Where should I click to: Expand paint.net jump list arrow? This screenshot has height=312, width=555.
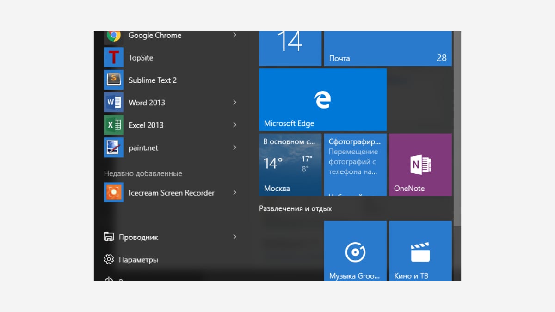coord(234,147)
